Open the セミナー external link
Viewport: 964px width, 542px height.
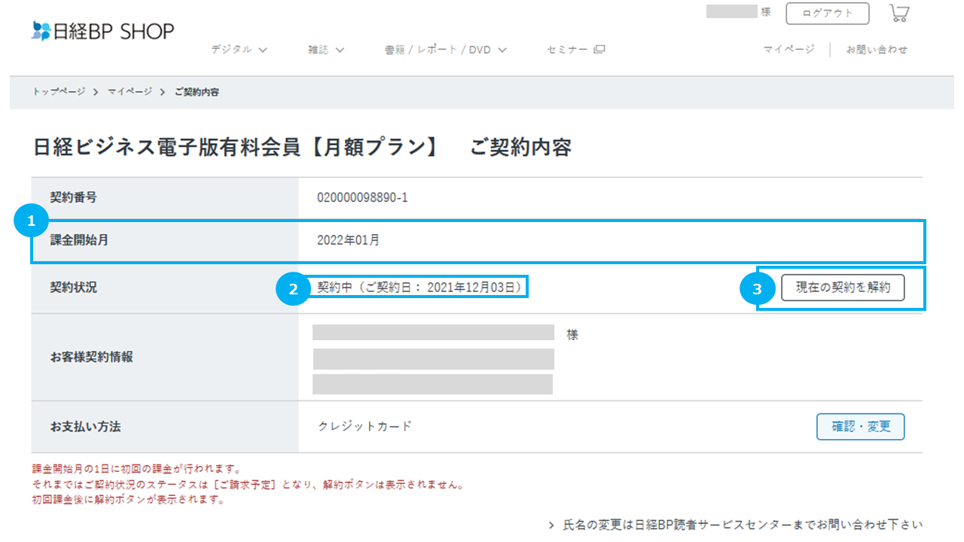tap(575, 50)
